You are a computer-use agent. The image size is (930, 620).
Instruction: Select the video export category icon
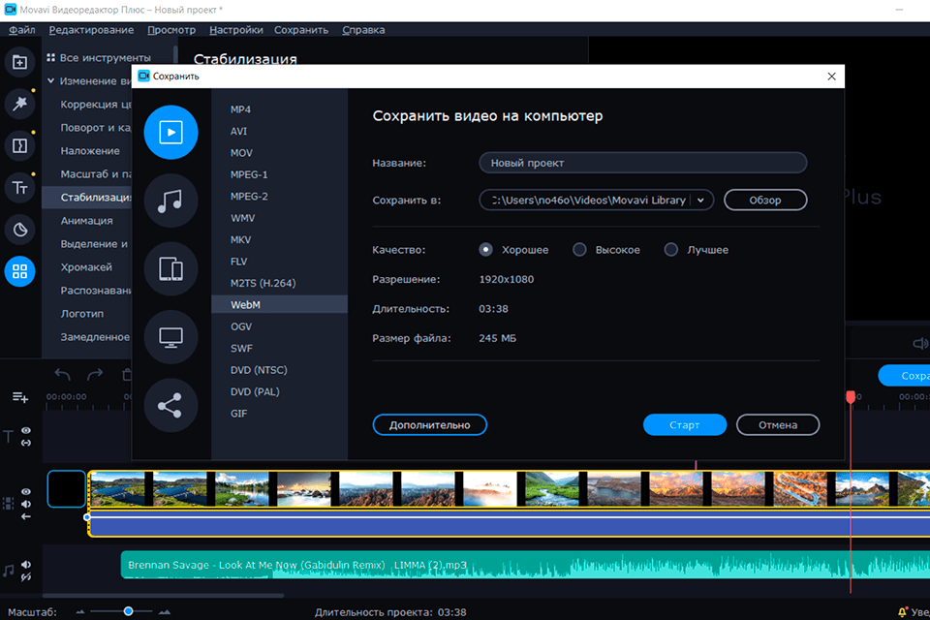171,132
